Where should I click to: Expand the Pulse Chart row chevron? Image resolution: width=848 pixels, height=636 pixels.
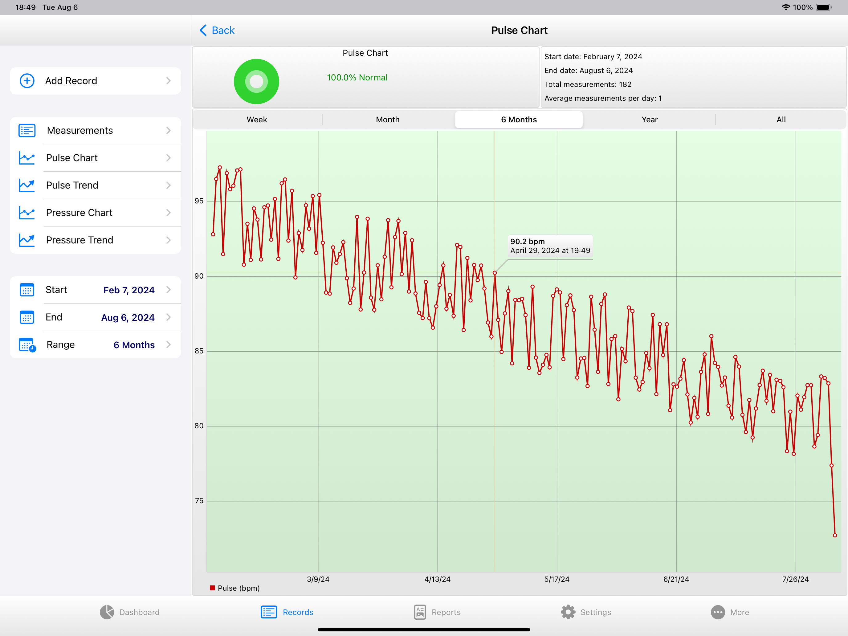pyautogui.click(x=168, y=158)
